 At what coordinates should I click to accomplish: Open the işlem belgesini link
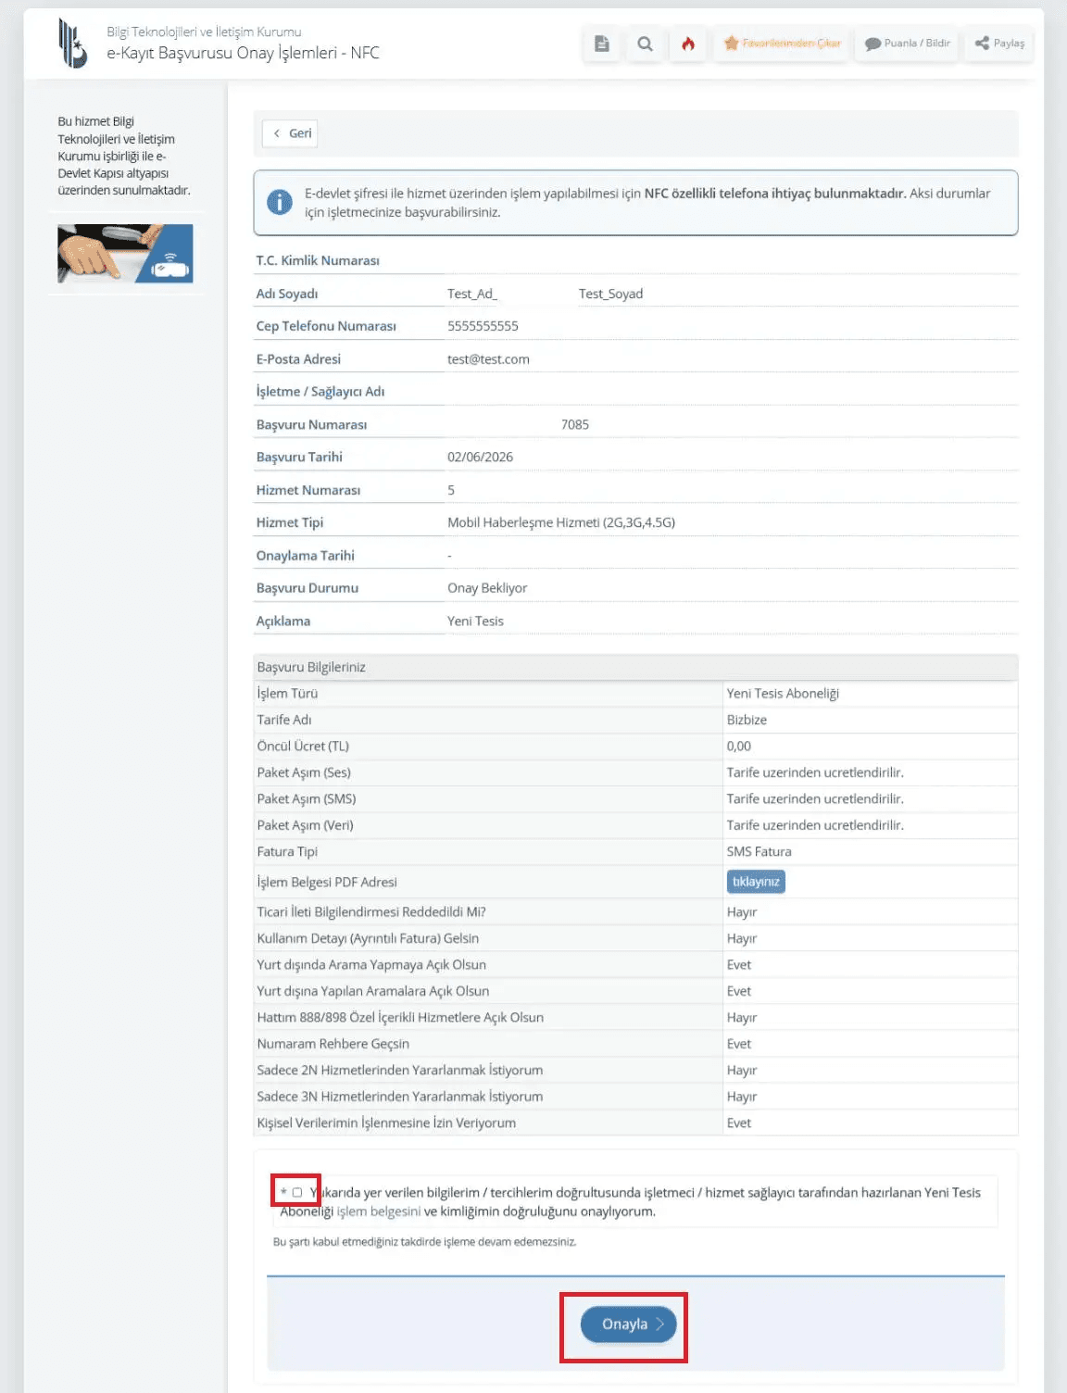[379, 1211]
